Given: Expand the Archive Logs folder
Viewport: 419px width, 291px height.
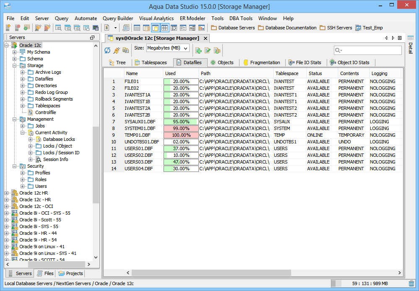Looking at the screenshot, I should click(23, 72).
